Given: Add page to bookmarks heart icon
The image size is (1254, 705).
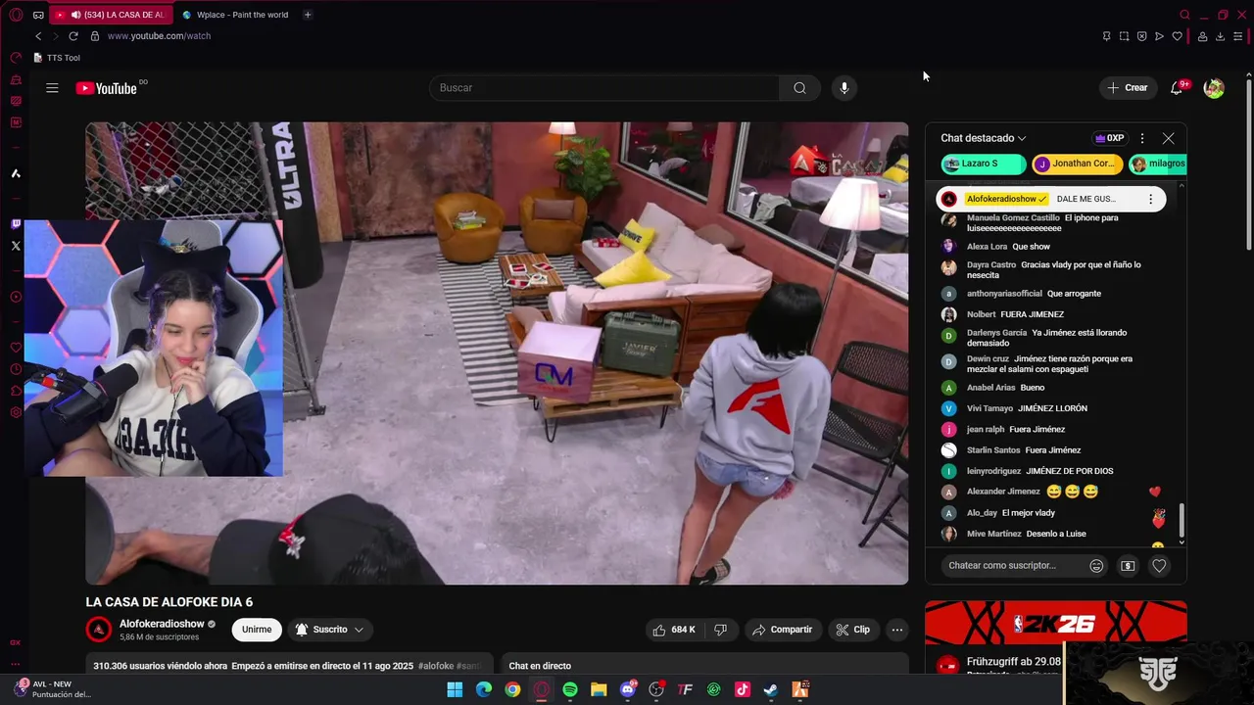Looking at the screenshot, I should [1177, 36].
